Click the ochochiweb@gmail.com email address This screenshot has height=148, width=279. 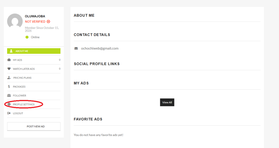click(100, 49)
